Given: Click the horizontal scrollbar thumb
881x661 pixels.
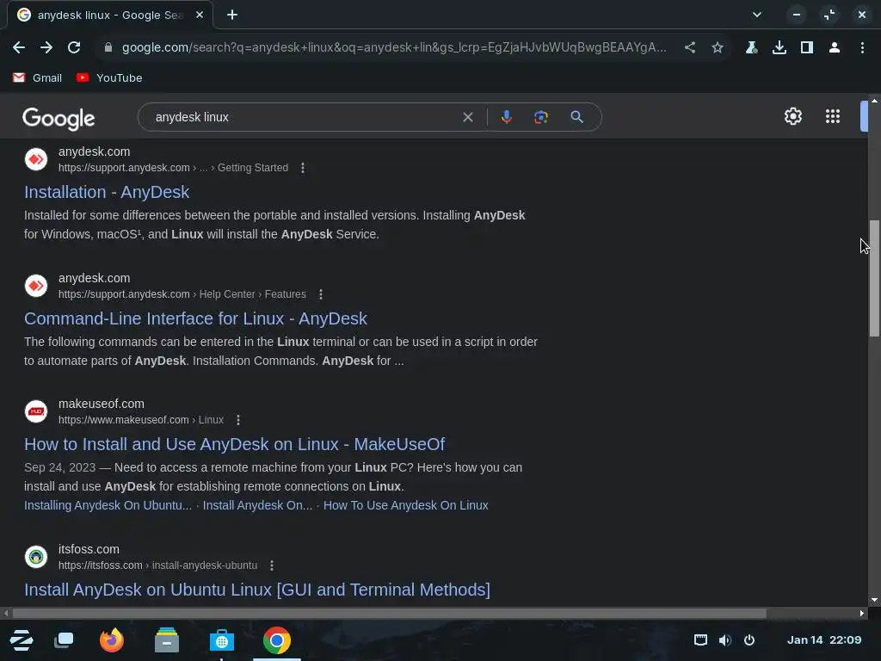Looking at the screenshot, I should click(x=390, y=613).
